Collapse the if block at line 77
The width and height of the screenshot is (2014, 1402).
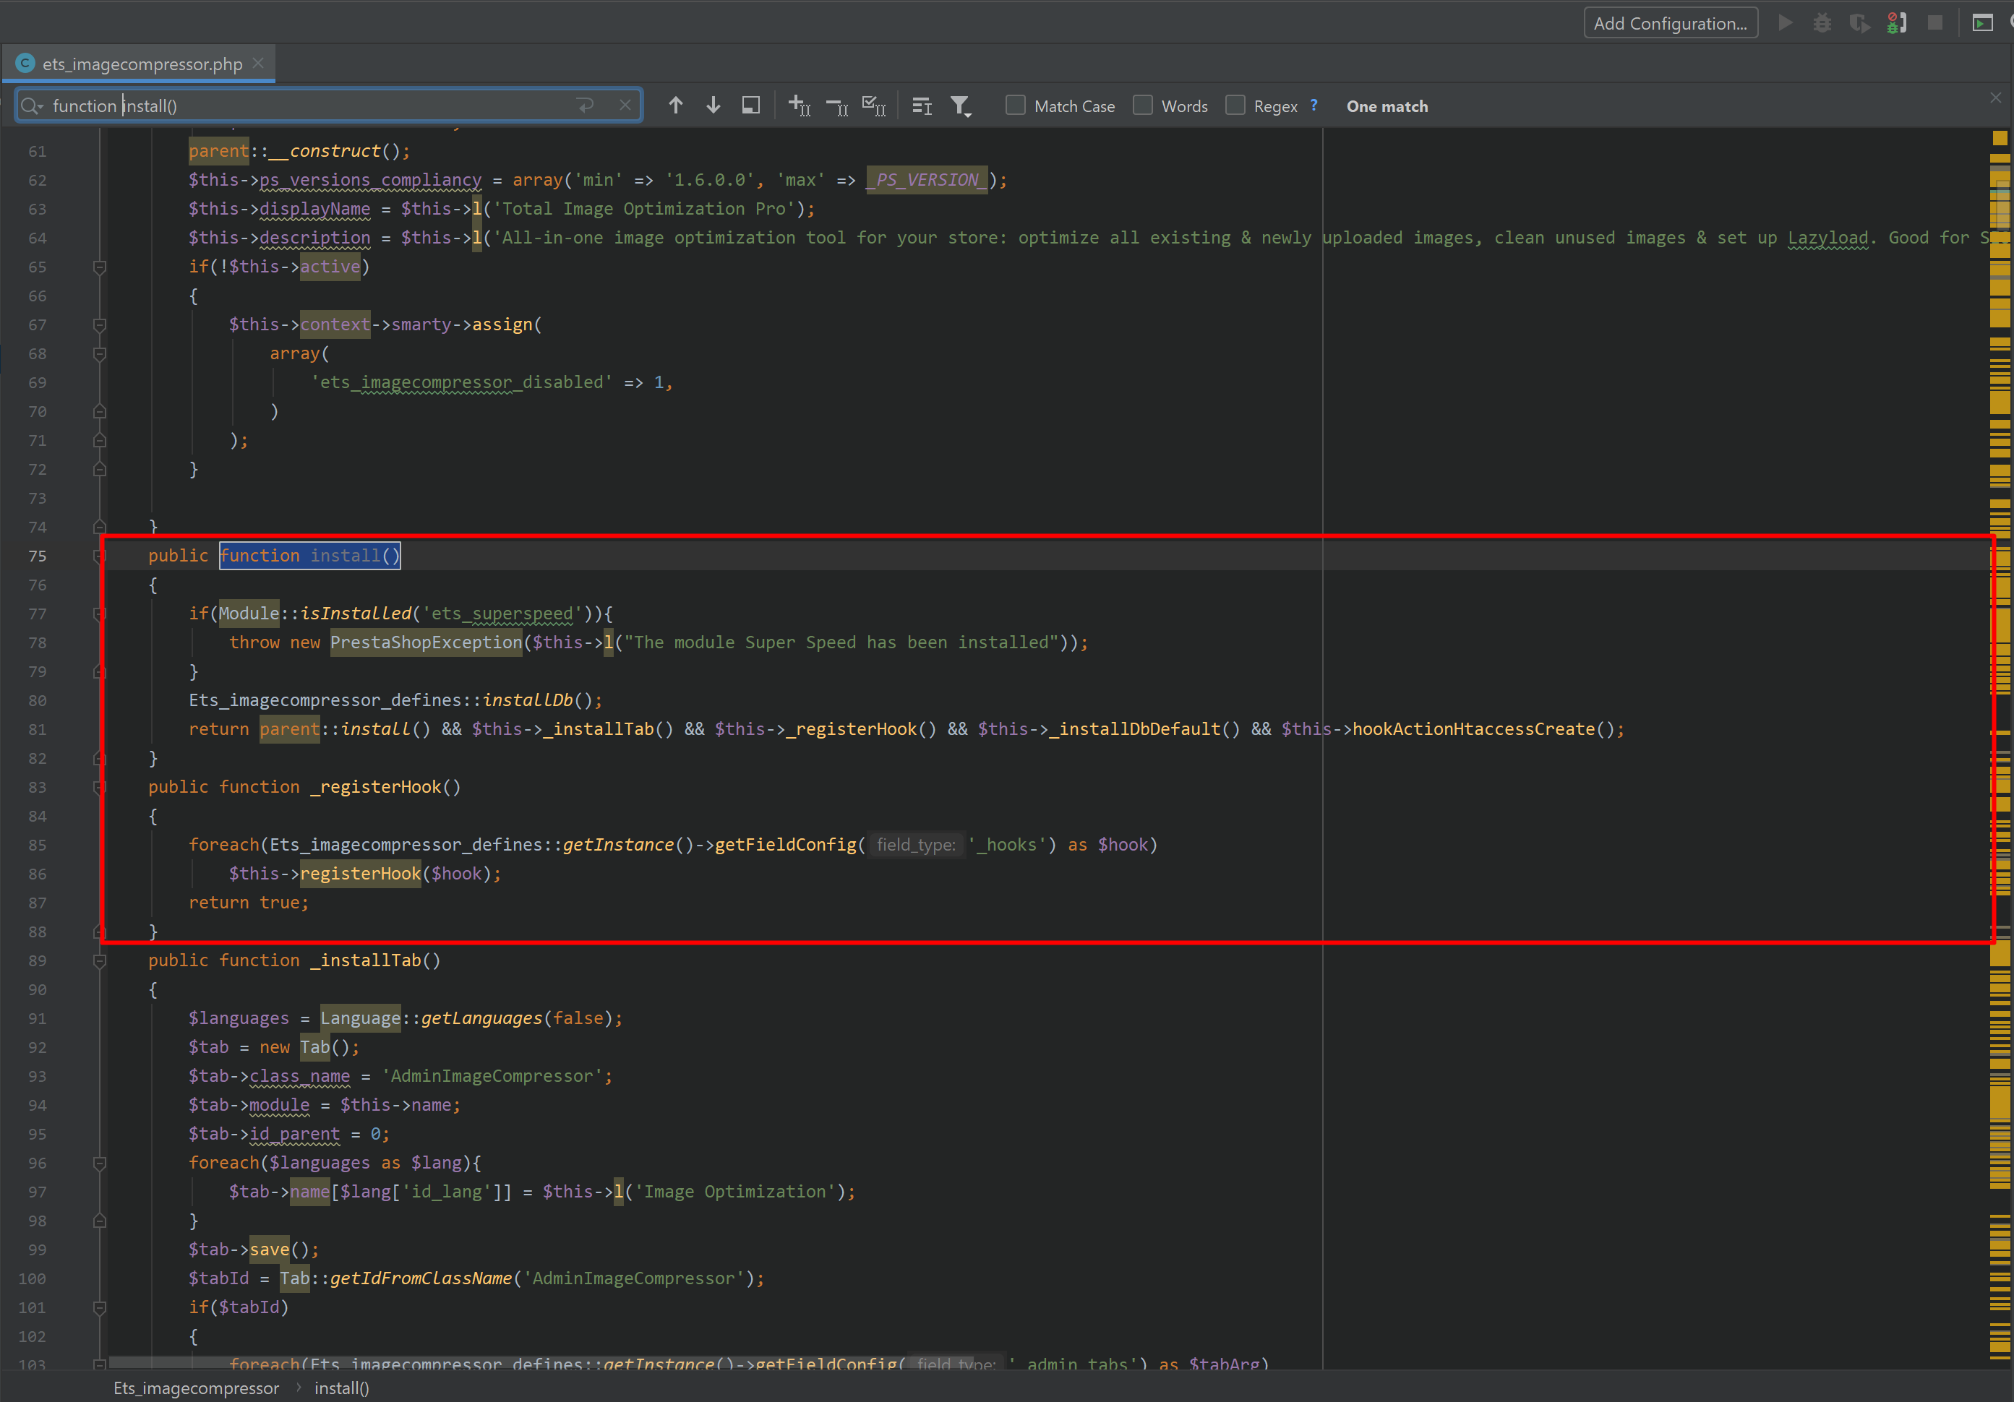click(100, 613)
